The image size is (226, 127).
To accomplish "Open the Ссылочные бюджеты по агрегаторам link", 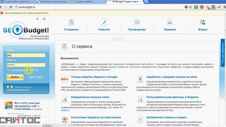I will [96, 117].
